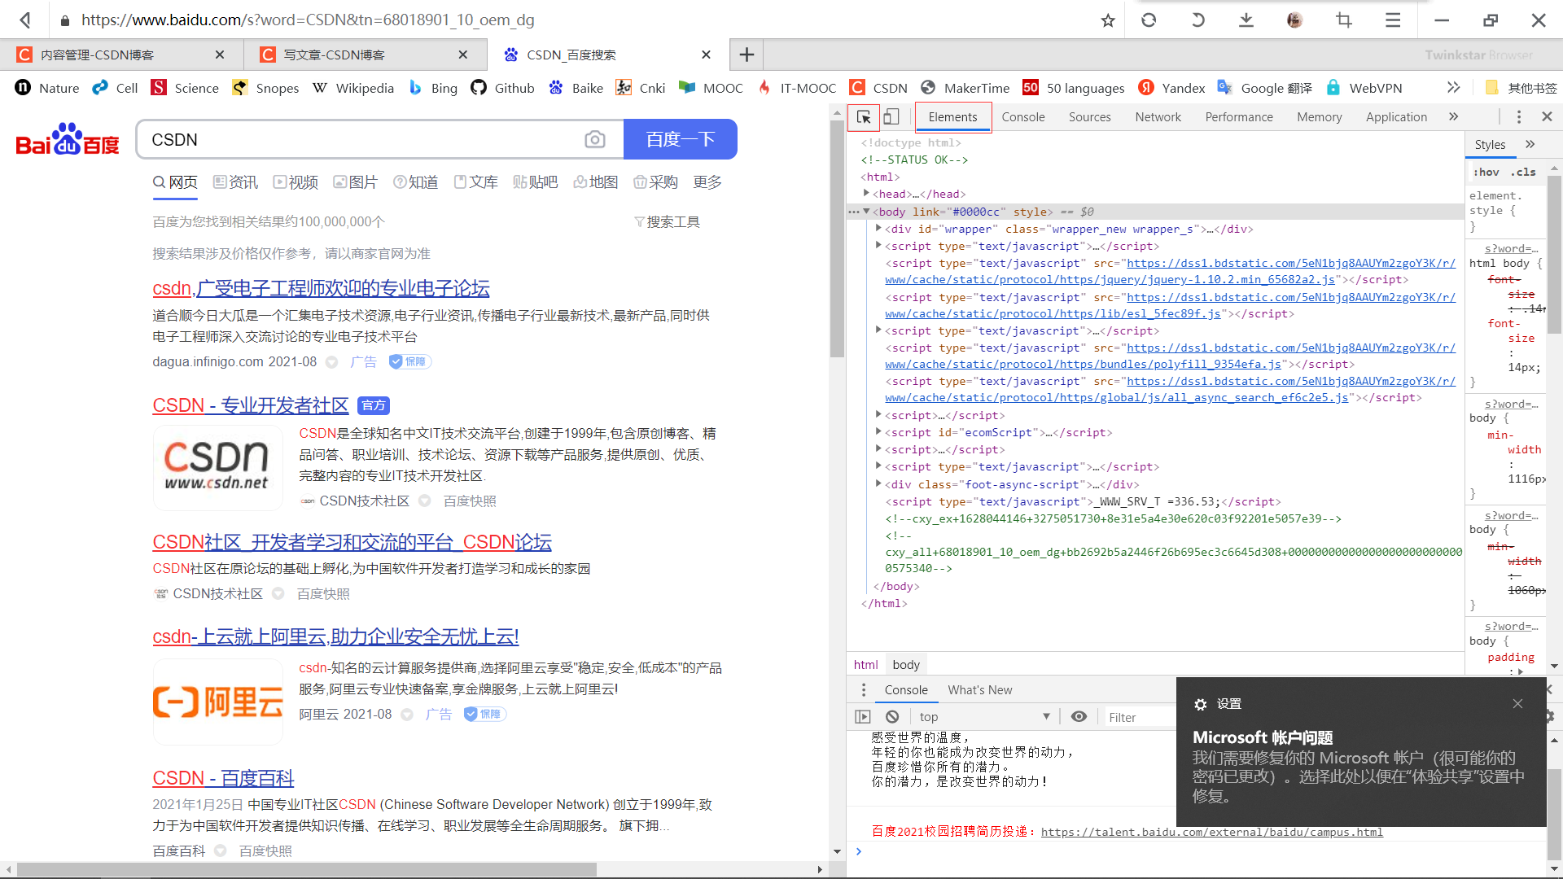Click the crop/screenshot tool icon

point(1344,20)
